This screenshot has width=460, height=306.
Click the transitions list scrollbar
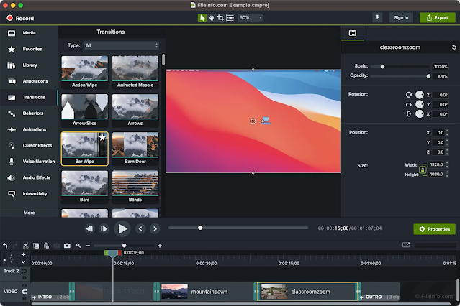click(x=163, y=60)
